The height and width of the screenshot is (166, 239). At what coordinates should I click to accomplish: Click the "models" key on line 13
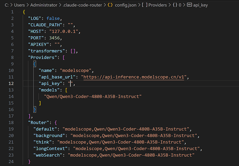coord(49,90)
